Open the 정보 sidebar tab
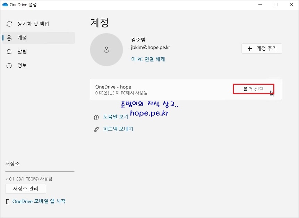299x218 pixels. [39, 66]
